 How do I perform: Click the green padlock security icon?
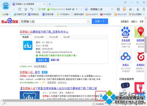[48, 9]
